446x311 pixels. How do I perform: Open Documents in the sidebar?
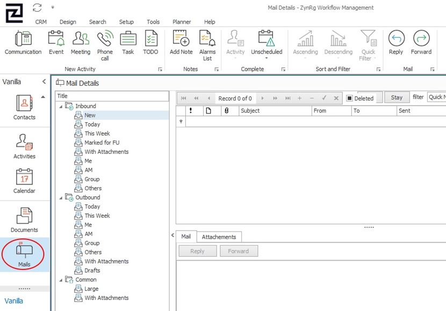coord(24,220)
